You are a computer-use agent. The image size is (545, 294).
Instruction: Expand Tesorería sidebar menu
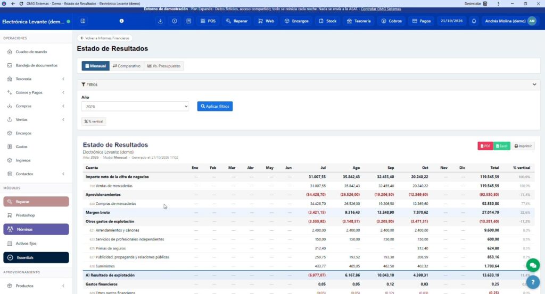(x=36, y=79)
